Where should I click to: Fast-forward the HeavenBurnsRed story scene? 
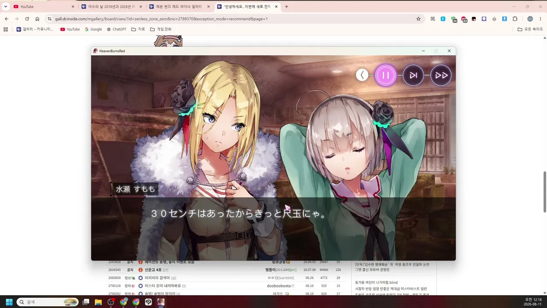(x=441, y=75)
